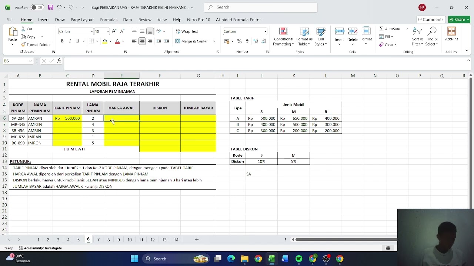474x266 pixels.
Task: Toggle Wrap Text
Action: coord(187,31)
